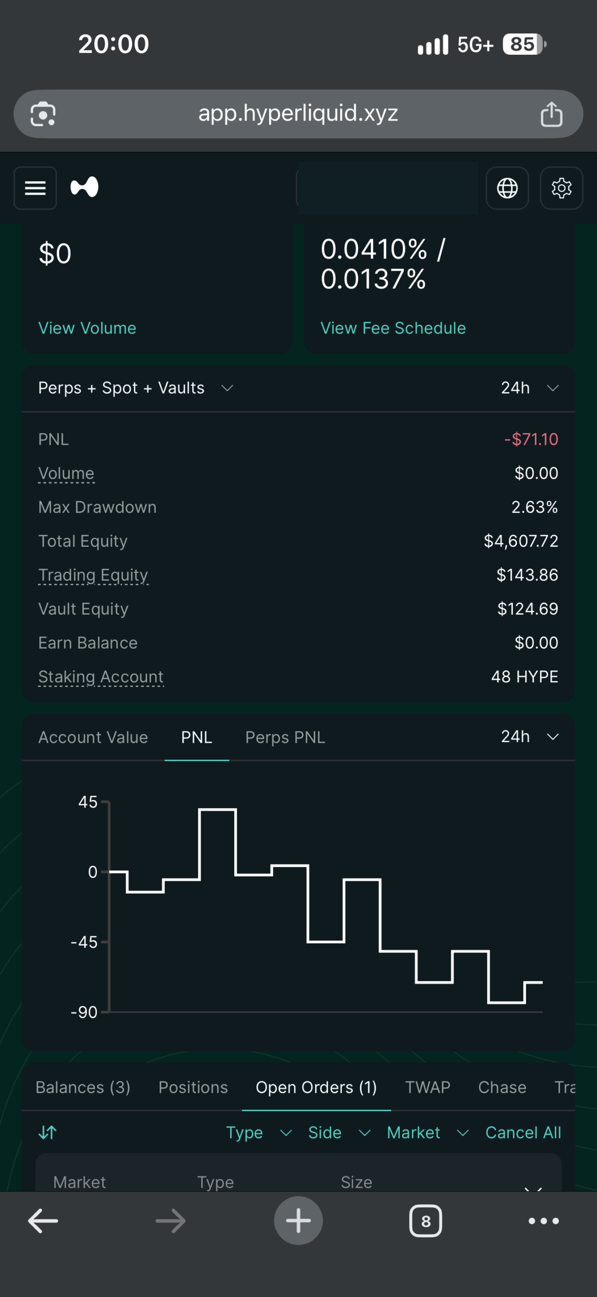
Task: Expand the Perps + Spot + Vaults dropdown
Action: pyautogui.click(x=136, y=388)
